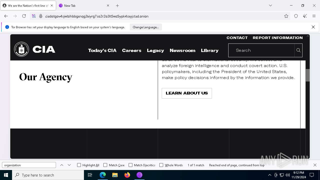The width and height of the screenshot is (320, 180).
Task: Click the Windows taskbar search box
Action: point(48,175)
